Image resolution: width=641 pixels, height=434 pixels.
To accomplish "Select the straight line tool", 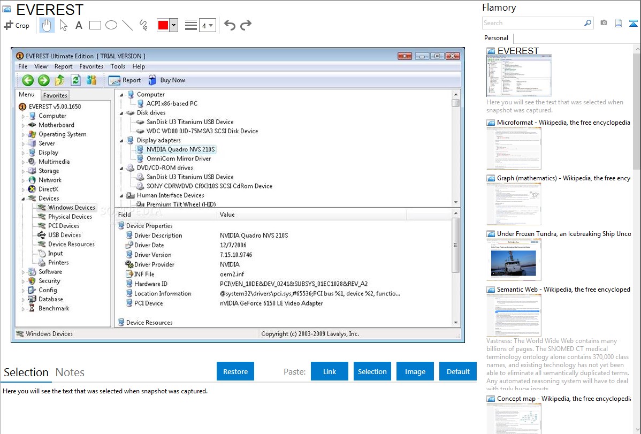I will click(x=127, y=25).
